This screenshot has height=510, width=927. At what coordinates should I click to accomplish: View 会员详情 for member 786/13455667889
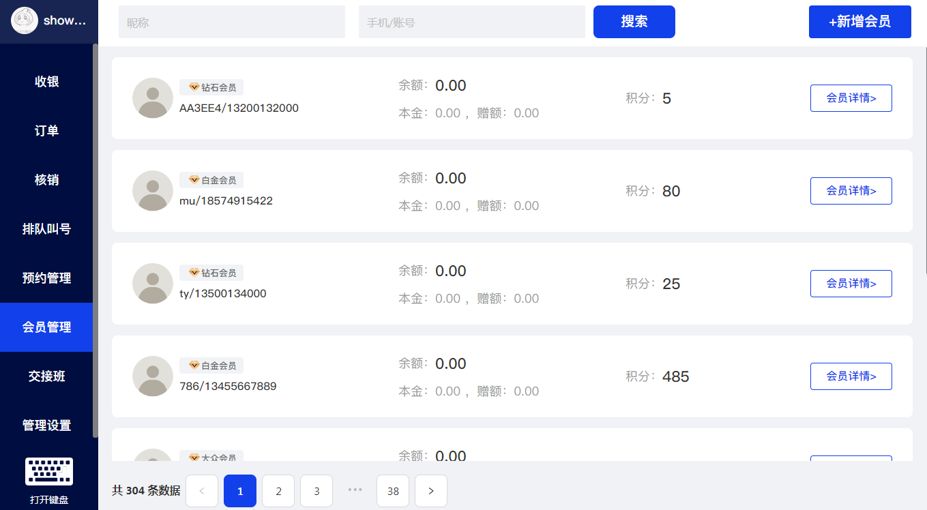click(x=851, y=376)
